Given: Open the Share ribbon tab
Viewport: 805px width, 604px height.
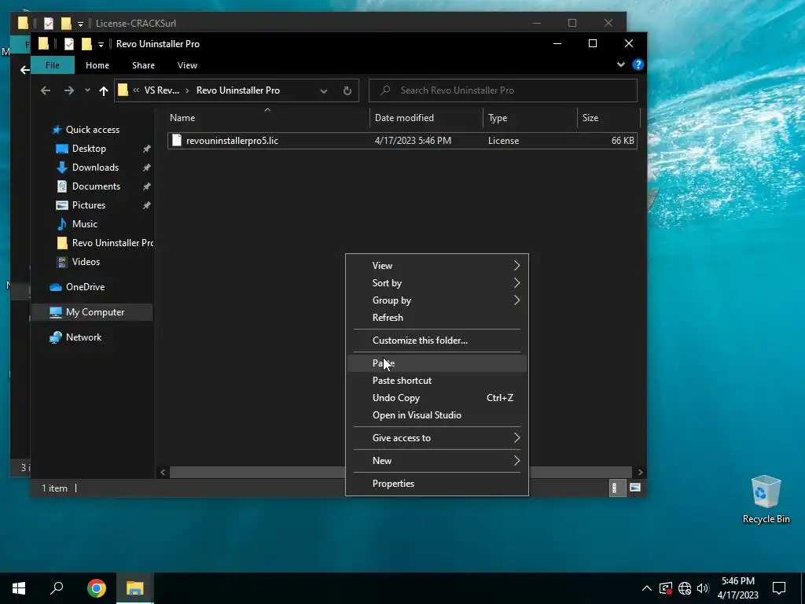Looking at the screenshot, I should (x=143, y=65).
